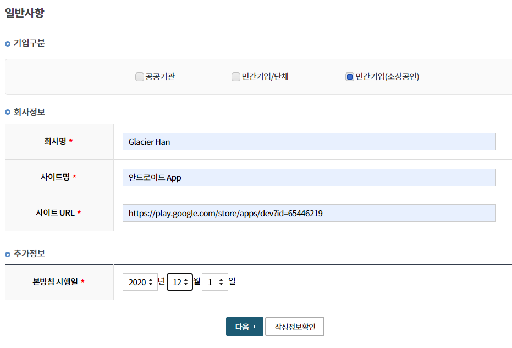Open the year dropdown showing 2020
Viewport: 512px width, 348px height.
tap(140, 282)
